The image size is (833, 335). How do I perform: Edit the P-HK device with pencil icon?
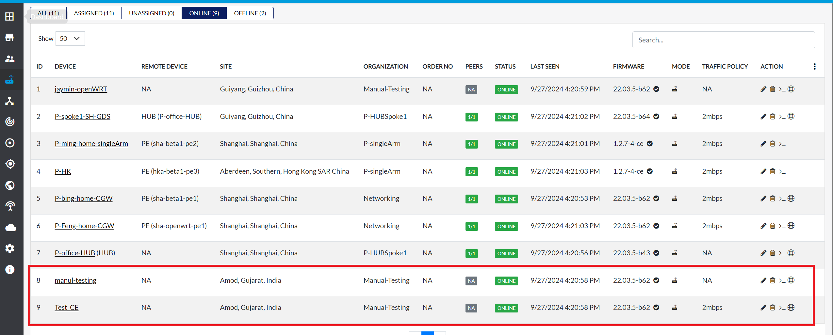pos(763,171)
